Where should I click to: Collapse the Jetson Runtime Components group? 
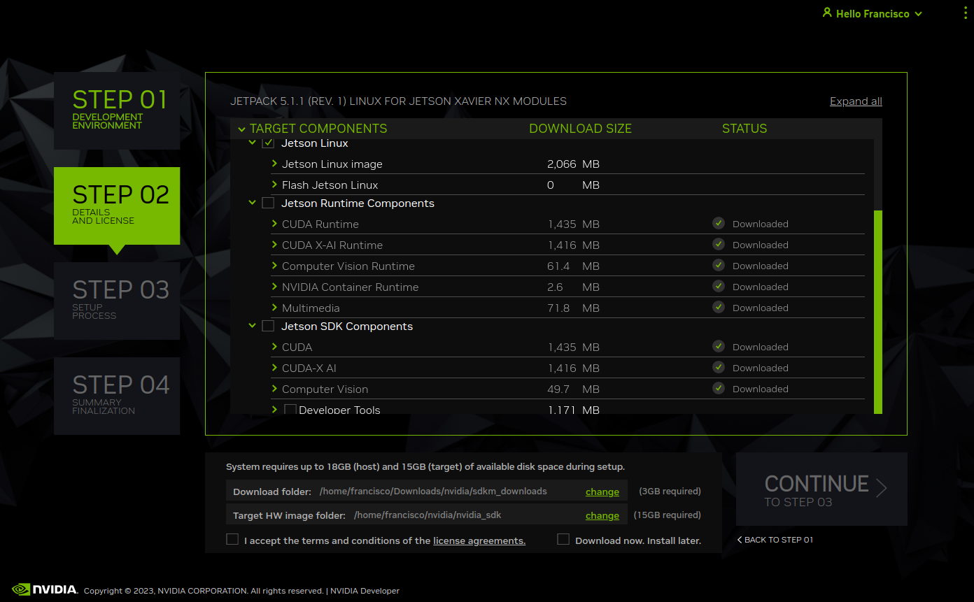pos(253,203)
